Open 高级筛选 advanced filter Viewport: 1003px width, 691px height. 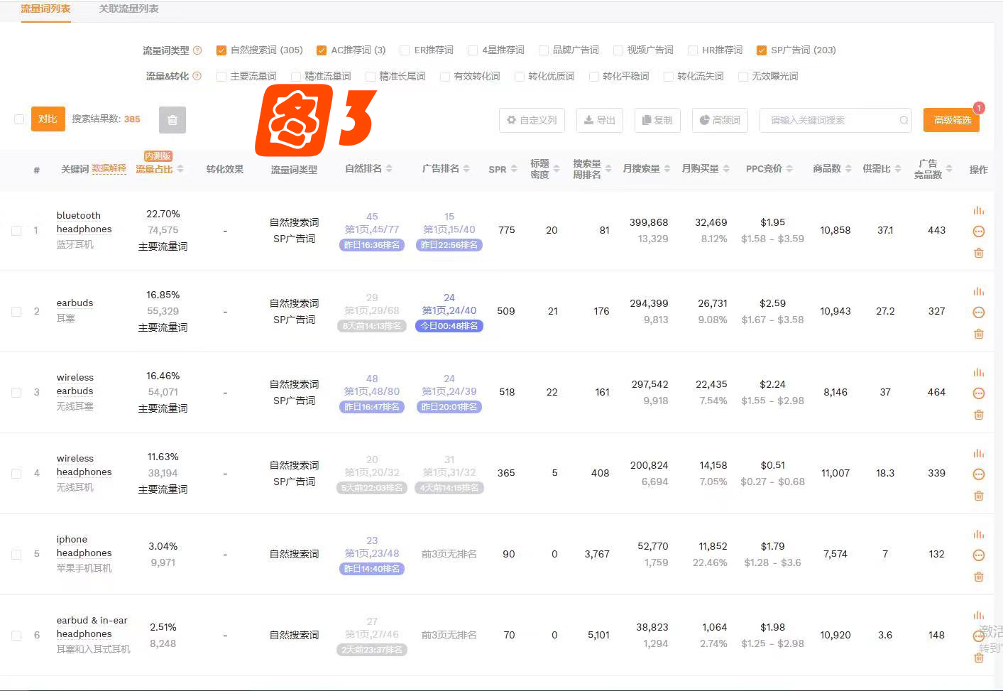point(951,120)
